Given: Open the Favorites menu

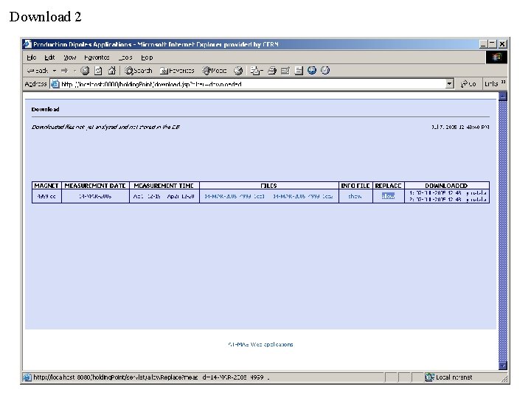Looking at the screenshot, I should coord(97,57).
